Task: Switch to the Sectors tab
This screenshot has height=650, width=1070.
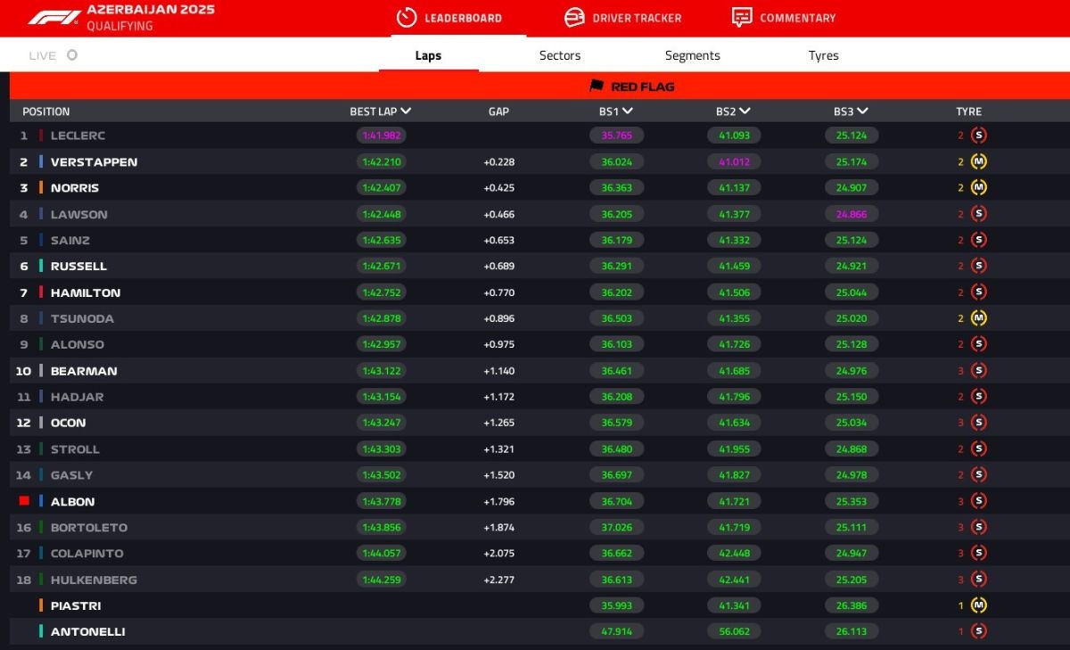Action: coord(560,55)
